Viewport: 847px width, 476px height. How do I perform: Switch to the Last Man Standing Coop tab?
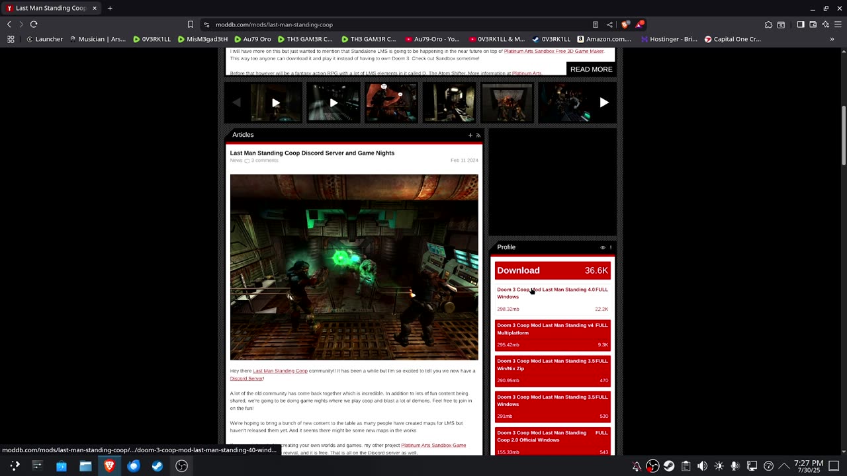pos(51,8)
